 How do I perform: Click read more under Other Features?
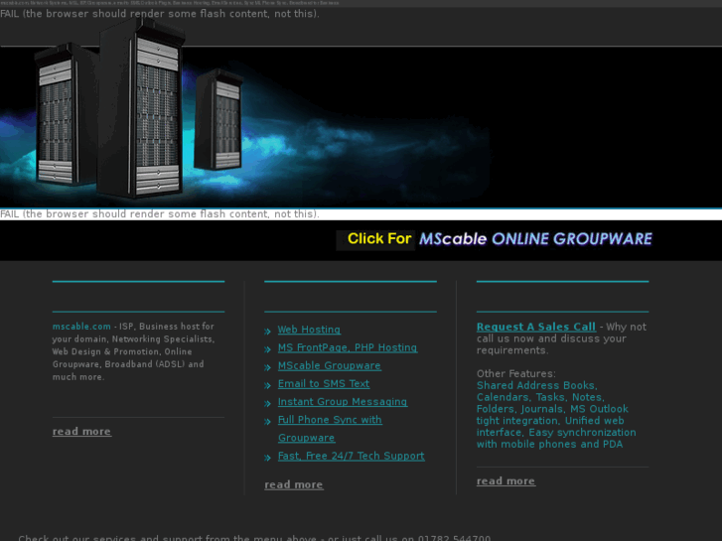(x=505, y=481)
